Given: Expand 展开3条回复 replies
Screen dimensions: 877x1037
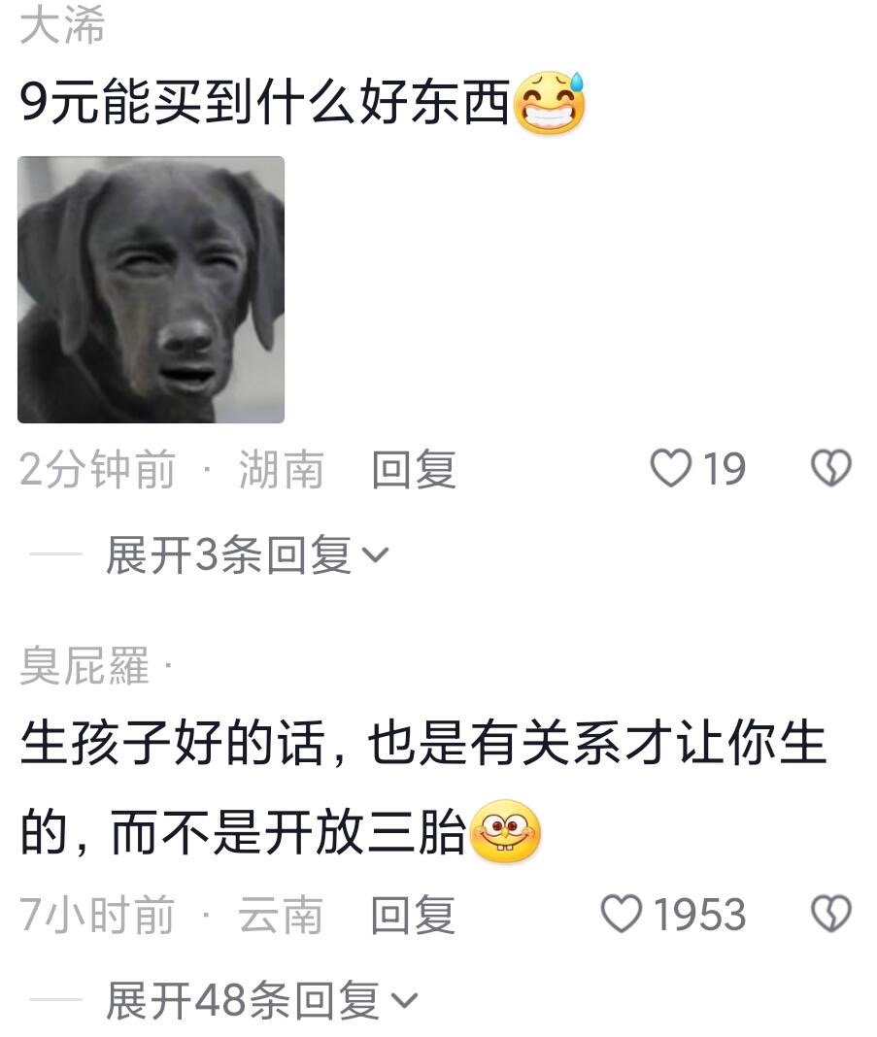Looking at the screenshot, I should pos(228,554).
